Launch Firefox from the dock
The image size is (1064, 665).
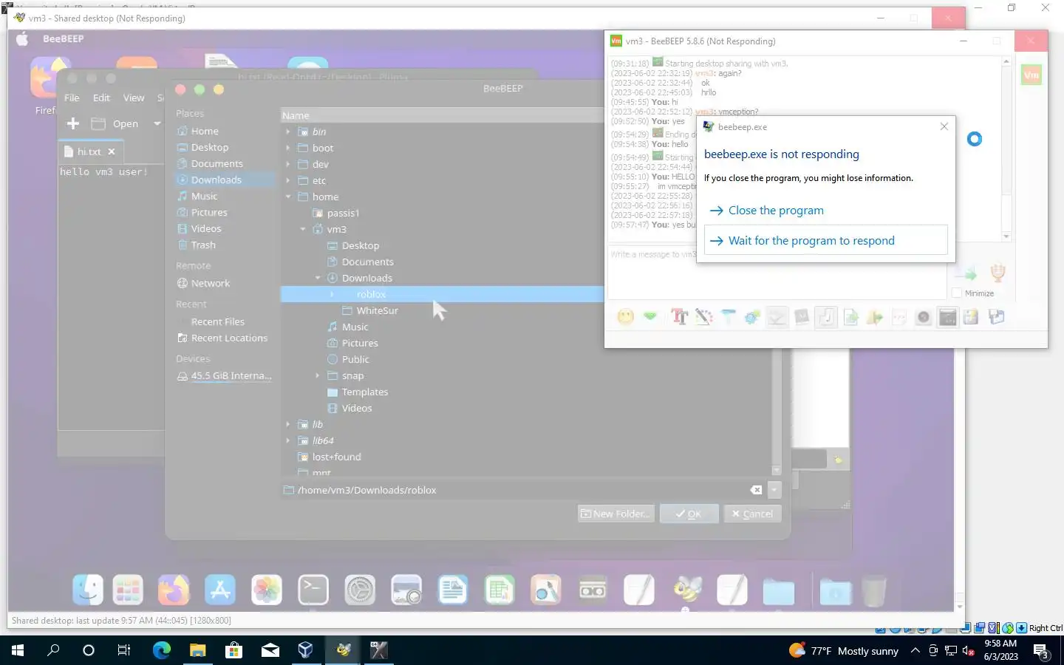click(x=174, y=590)
